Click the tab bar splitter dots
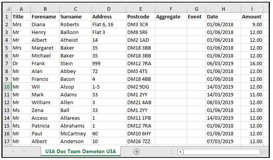Image resolution: width=273 pixels, height=160 pixels. tap(171, 151)
